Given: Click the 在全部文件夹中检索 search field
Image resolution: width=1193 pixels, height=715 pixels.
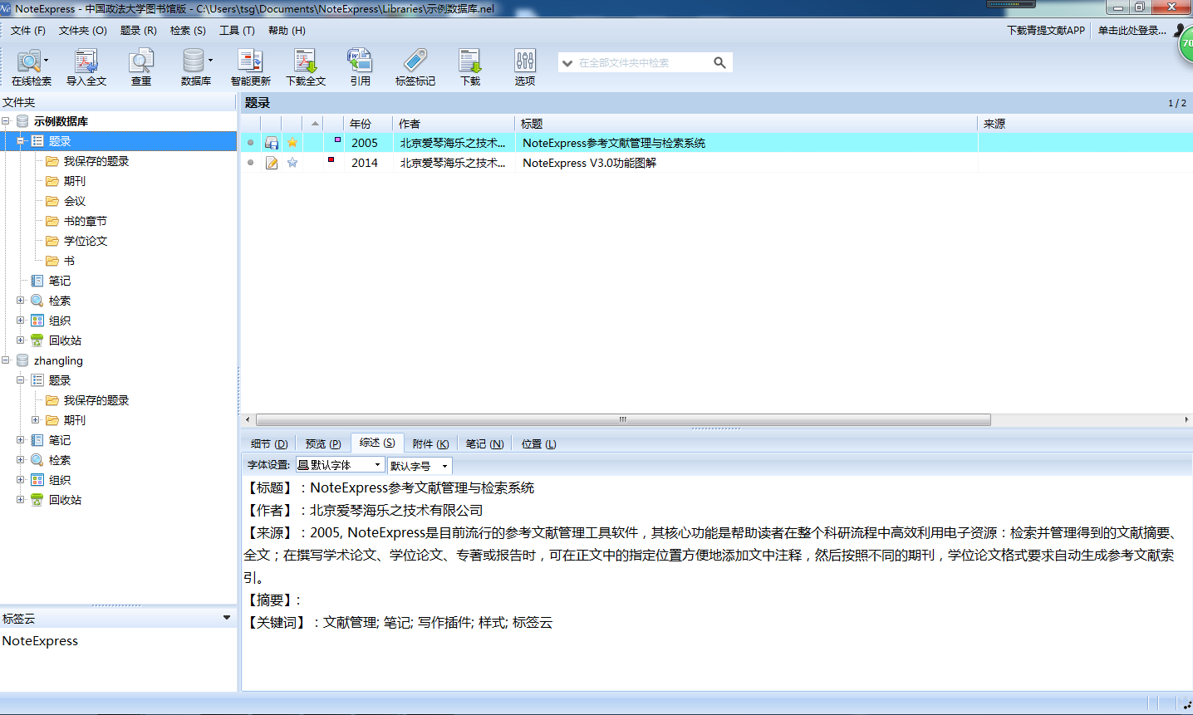Looking at the screenshot, I should [644, 63].
